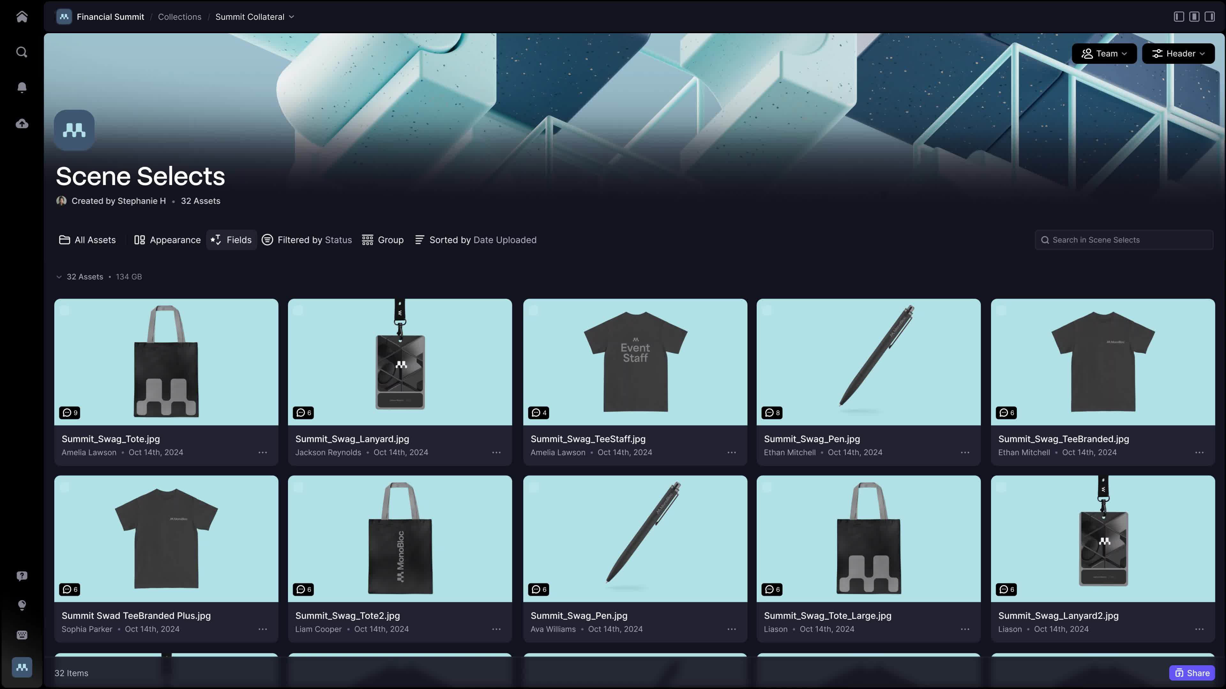The height and width of the screenshot is (689, 1226).
Task: Select checkbox on Summit_Swag_Lanyard.jpg thumbnail
Action: (x=299, y=310)
